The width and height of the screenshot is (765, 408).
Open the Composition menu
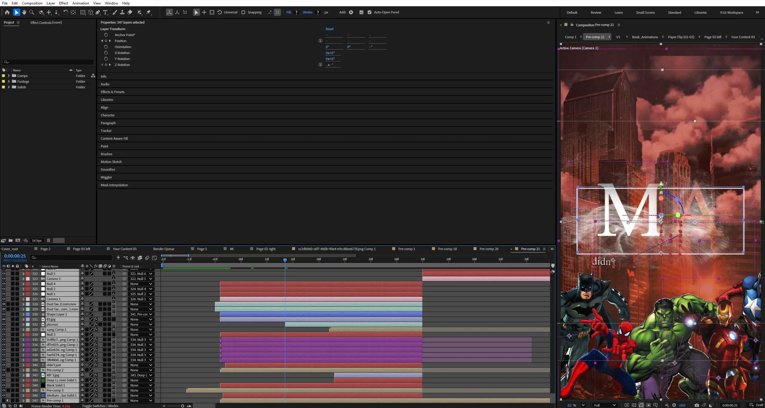tap(32, 3)
